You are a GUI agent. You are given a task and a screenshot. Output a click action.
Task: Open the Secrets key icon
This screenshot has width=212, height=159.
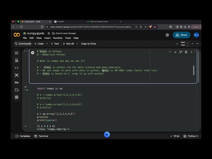[17, 82]
